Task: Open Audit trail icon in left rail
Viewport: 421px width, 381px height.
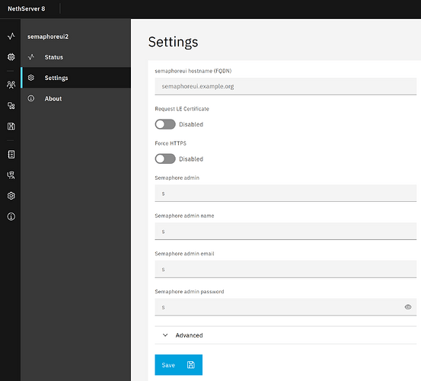Action: (x=11, y=175)
